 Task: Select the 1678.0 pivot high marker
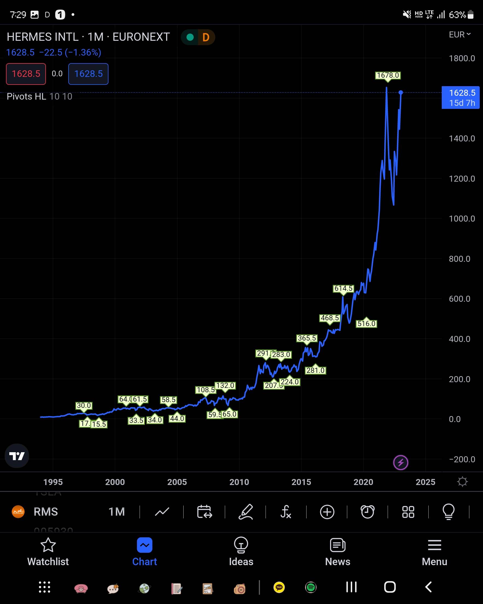(388, 75)
